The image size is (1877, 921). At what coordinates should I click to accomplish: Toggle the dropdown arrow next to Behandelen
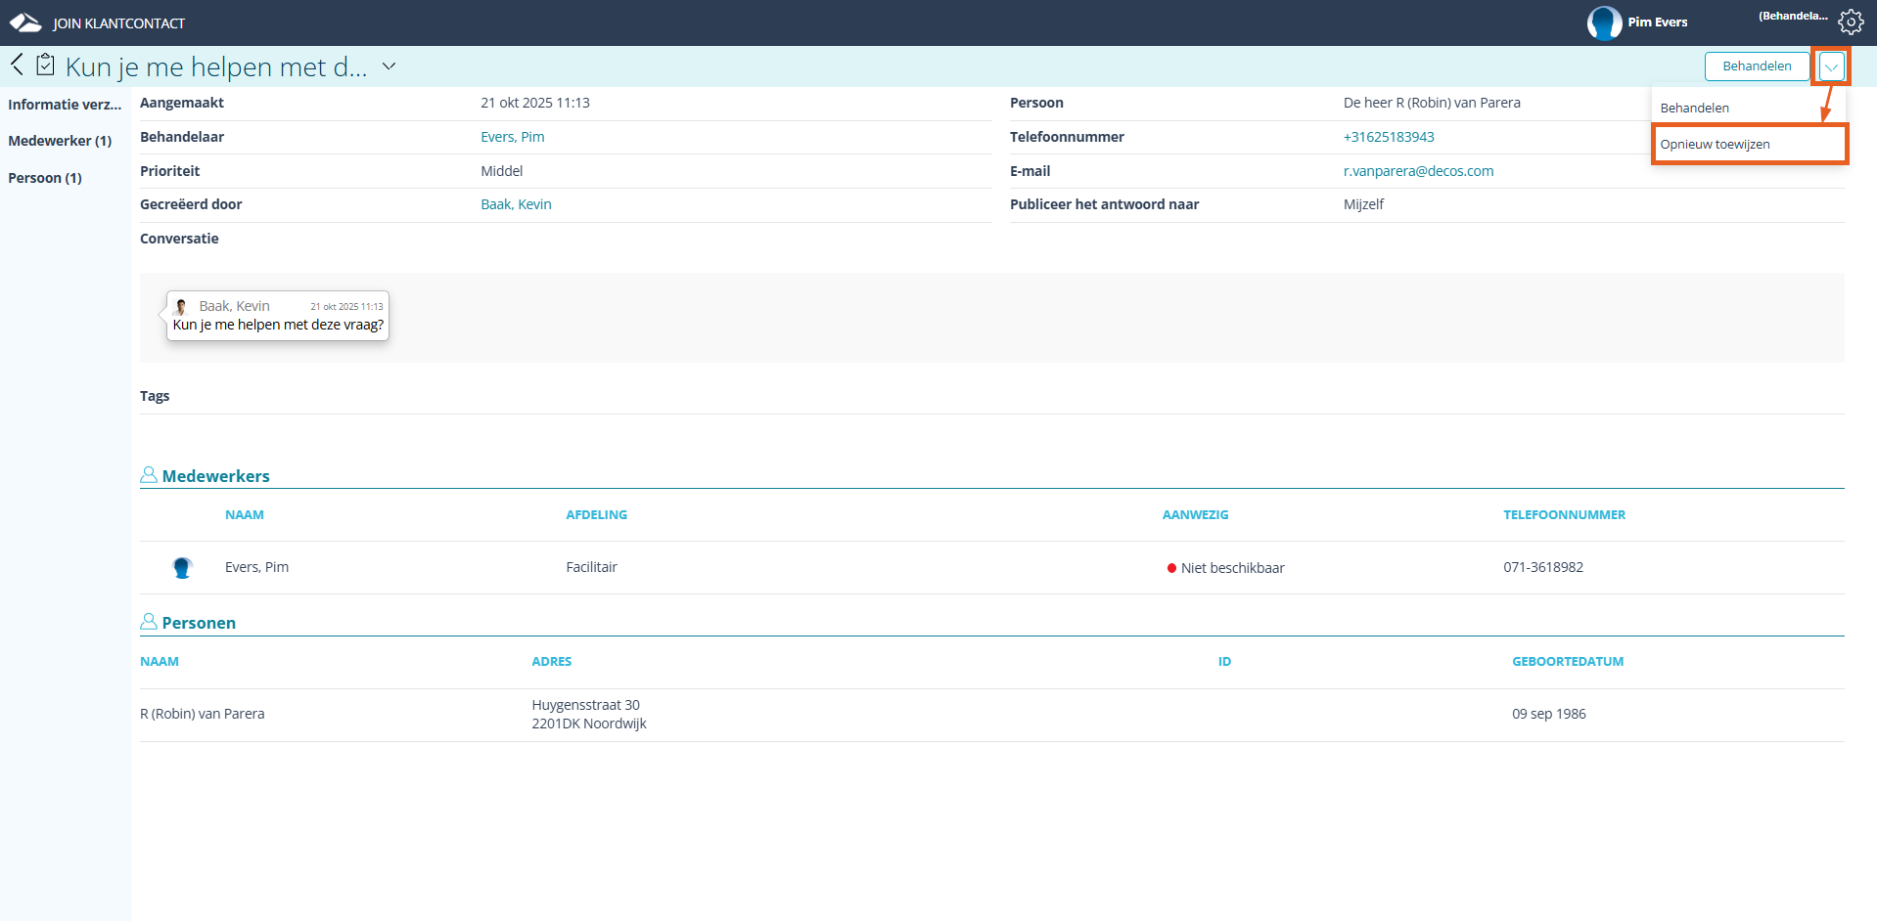coord(1831,66)
